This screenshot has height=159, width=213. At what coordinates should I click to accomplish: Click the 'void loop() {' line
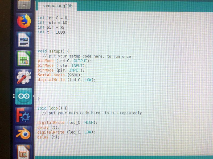click(52, 108)
